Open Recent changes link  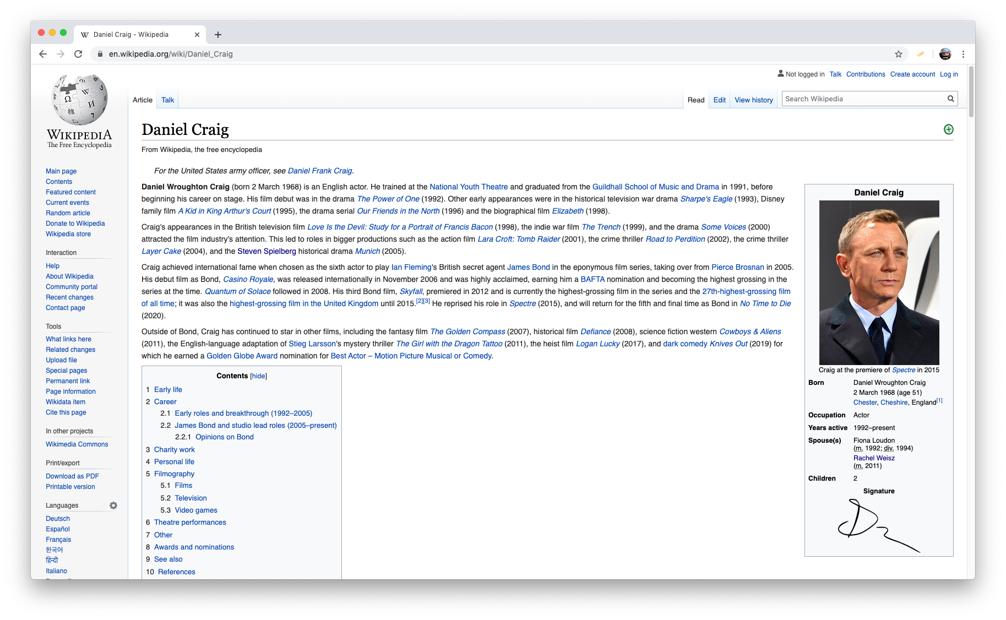point(69,297)
